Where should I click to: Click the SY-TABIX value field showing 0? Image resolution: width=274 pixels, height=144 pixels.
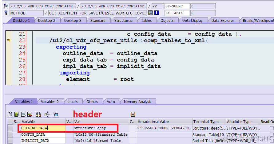[203, 13]
